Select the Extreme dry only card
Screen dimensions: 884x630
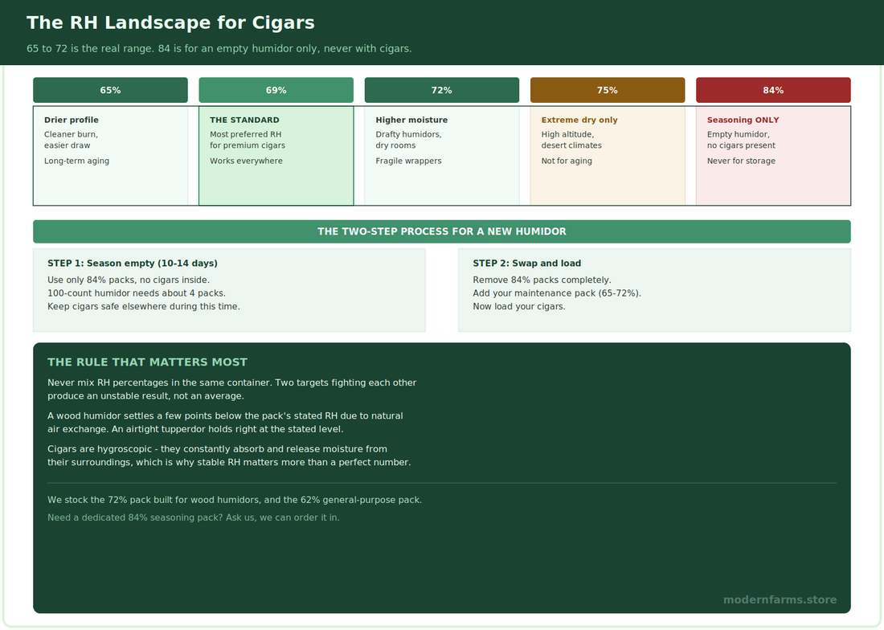pos(608,156)
